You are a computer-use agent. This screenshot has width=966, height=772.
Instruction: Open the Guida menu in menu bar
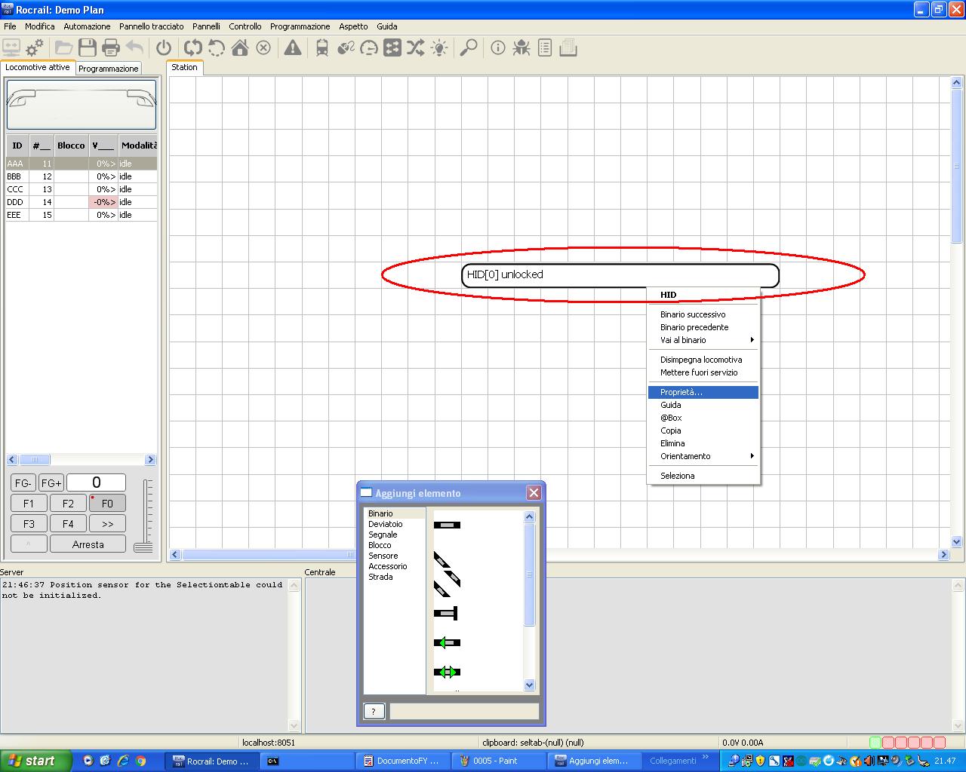(387, 26)
